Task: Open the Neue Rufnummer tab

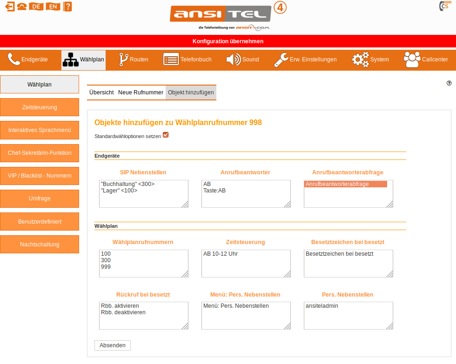Action: click(x=141, y=93)
